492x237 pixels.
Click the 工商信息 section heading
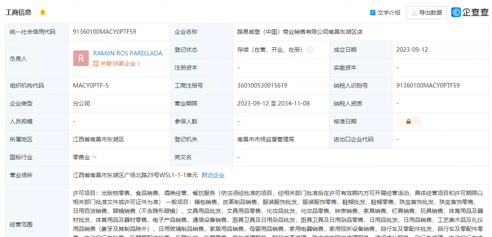point(18,12)
